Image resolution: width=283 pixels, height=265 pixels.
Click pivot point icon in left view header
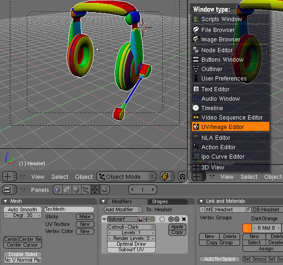pyautogui.click(x=182, y=177)
